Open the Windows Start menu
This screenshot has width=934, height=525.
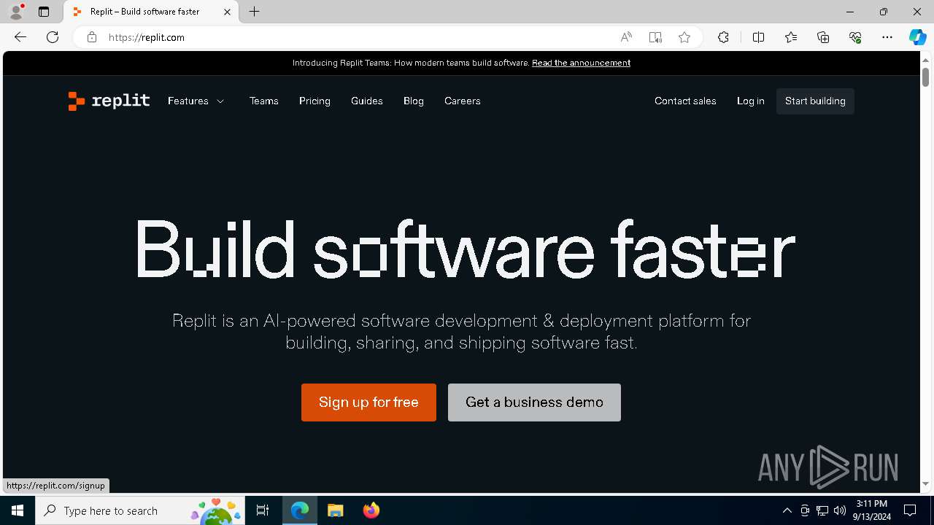18,510
